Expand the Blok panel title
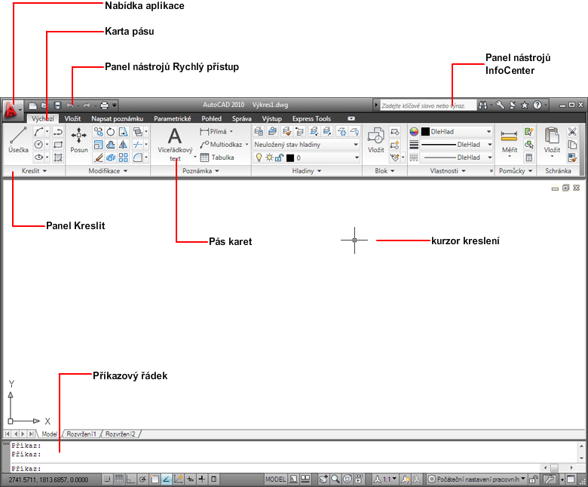The image size is (588, 487). click(384, 171)
